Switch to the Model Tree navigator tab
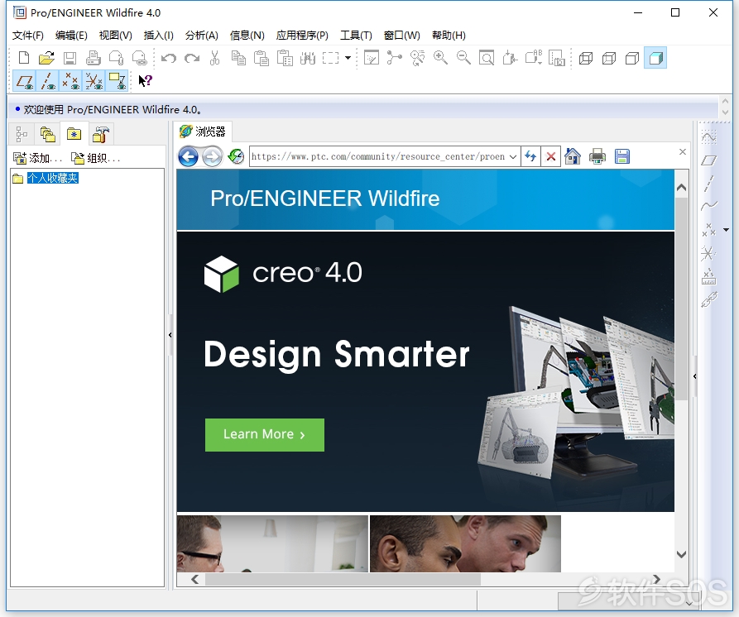739x617 pixels. pyautogui.click(x=22, y=134)
